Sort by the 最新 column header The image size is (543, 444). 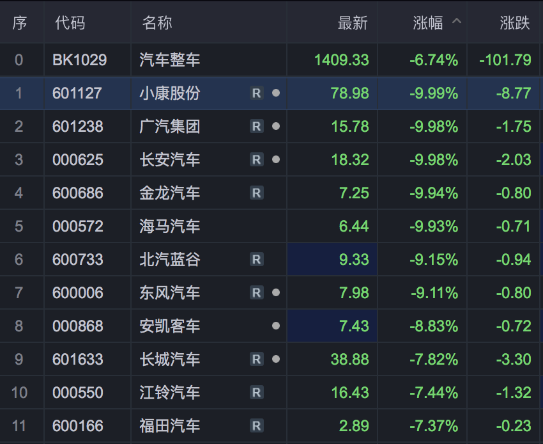click(353, 23)
